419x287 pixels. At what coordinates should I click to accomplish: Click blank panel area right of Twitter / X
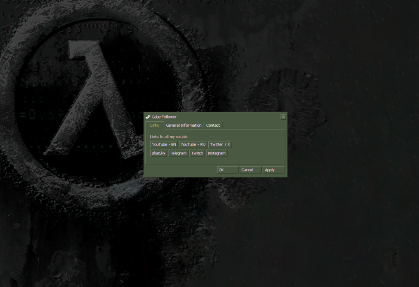[259, 144]
